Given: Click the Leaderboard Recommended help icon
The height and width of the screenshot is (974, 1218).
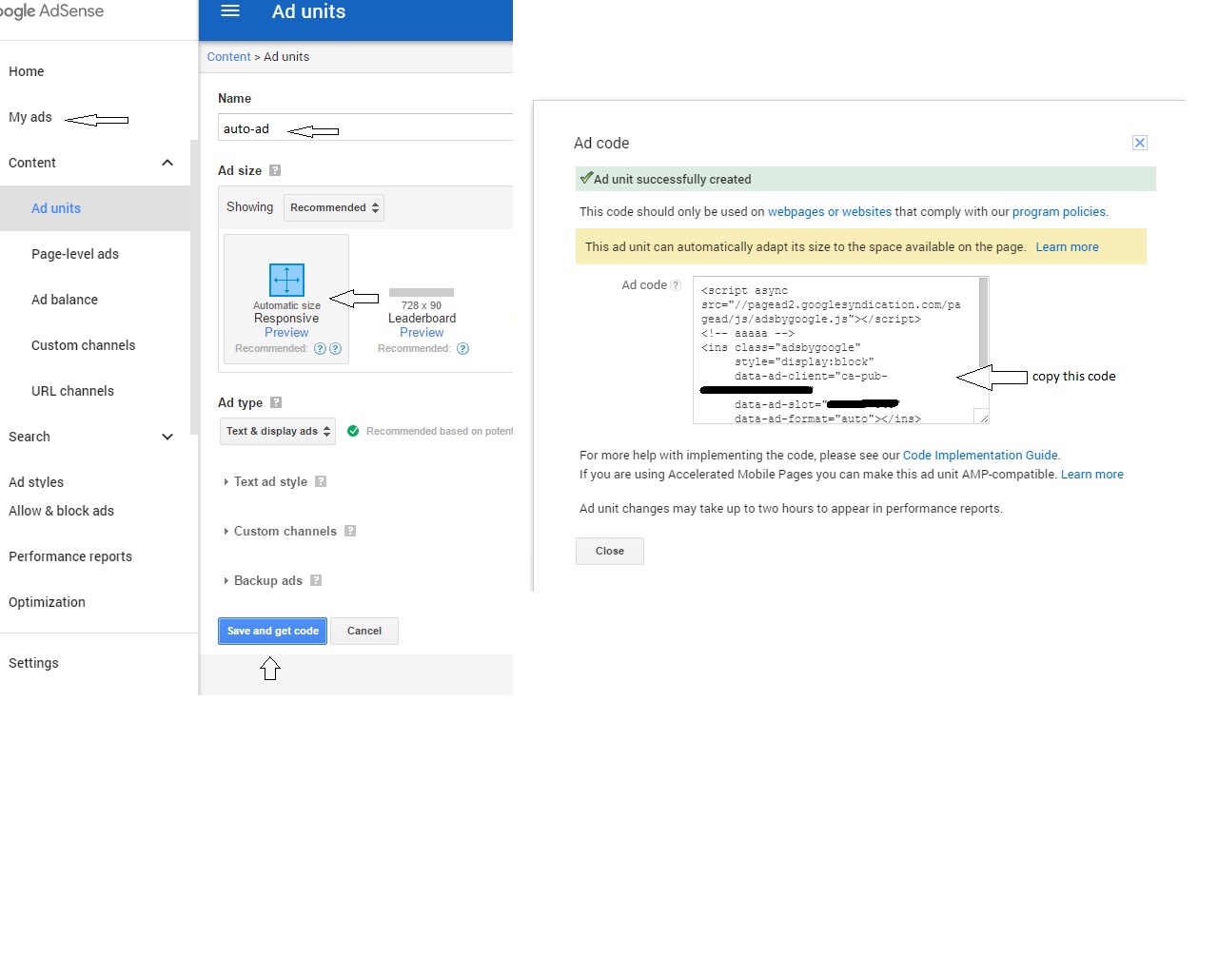Looking at the screenshot, I should (462, 349).
